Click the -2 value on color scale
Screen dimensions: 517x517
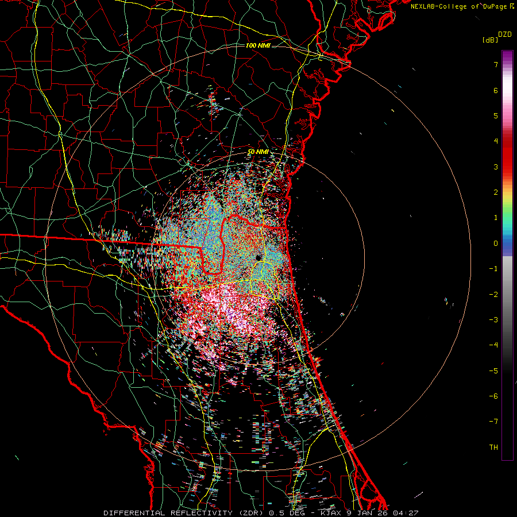pos(493,295)
